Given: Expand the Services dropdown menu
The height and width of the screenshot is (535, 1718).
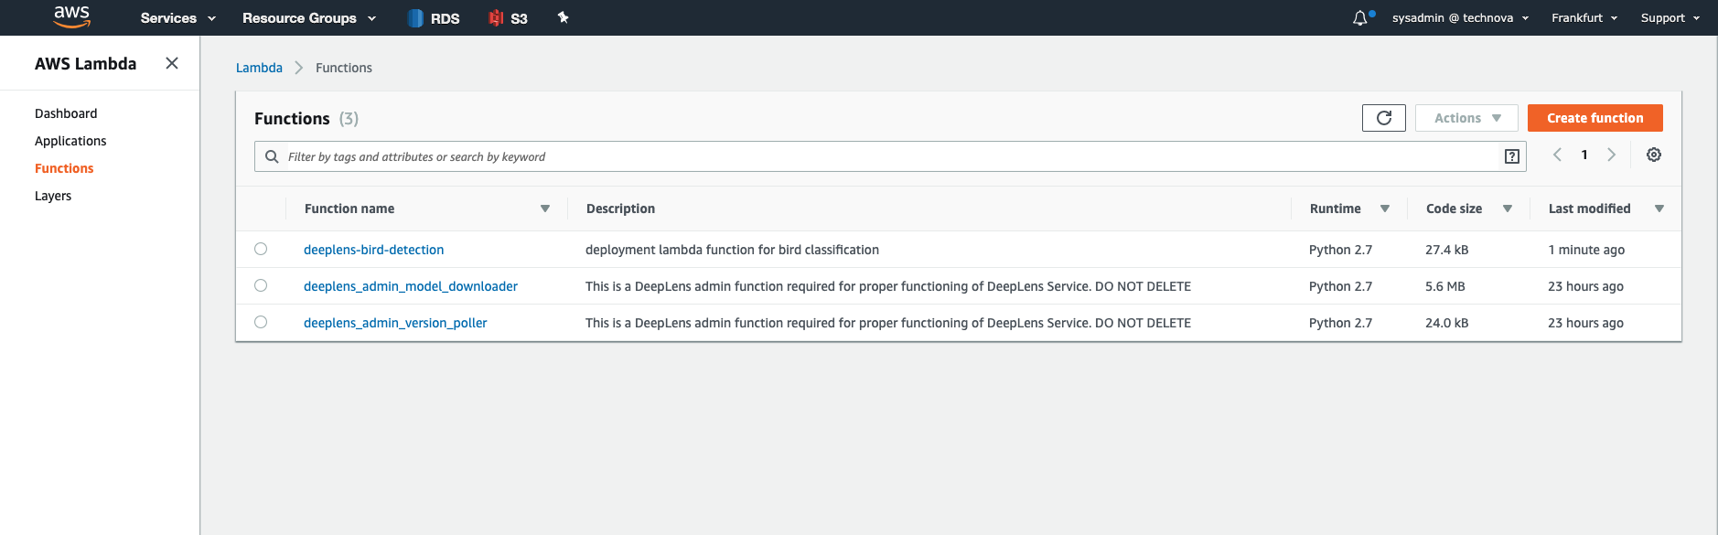Looking at the screenshot, I should tap(177, 18).
